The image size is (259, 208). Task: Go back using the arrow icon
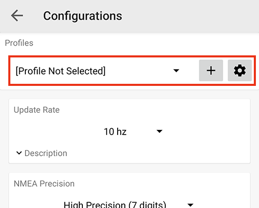point(17,16)
